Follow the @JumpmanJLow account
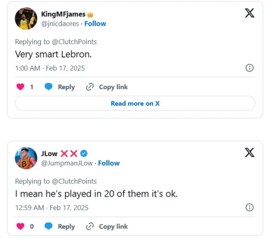 click(109, 163)
